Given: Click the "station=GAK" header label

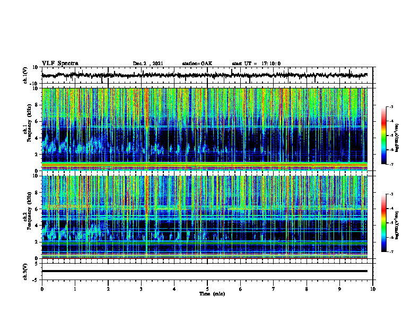Looking at the screenshot, I should [197, 64].
